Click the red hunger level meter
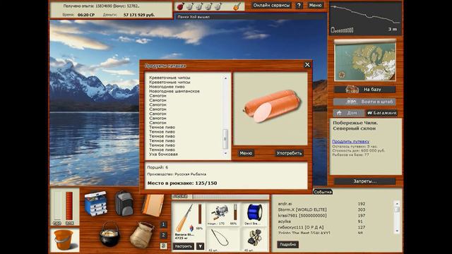 (69, 206)
